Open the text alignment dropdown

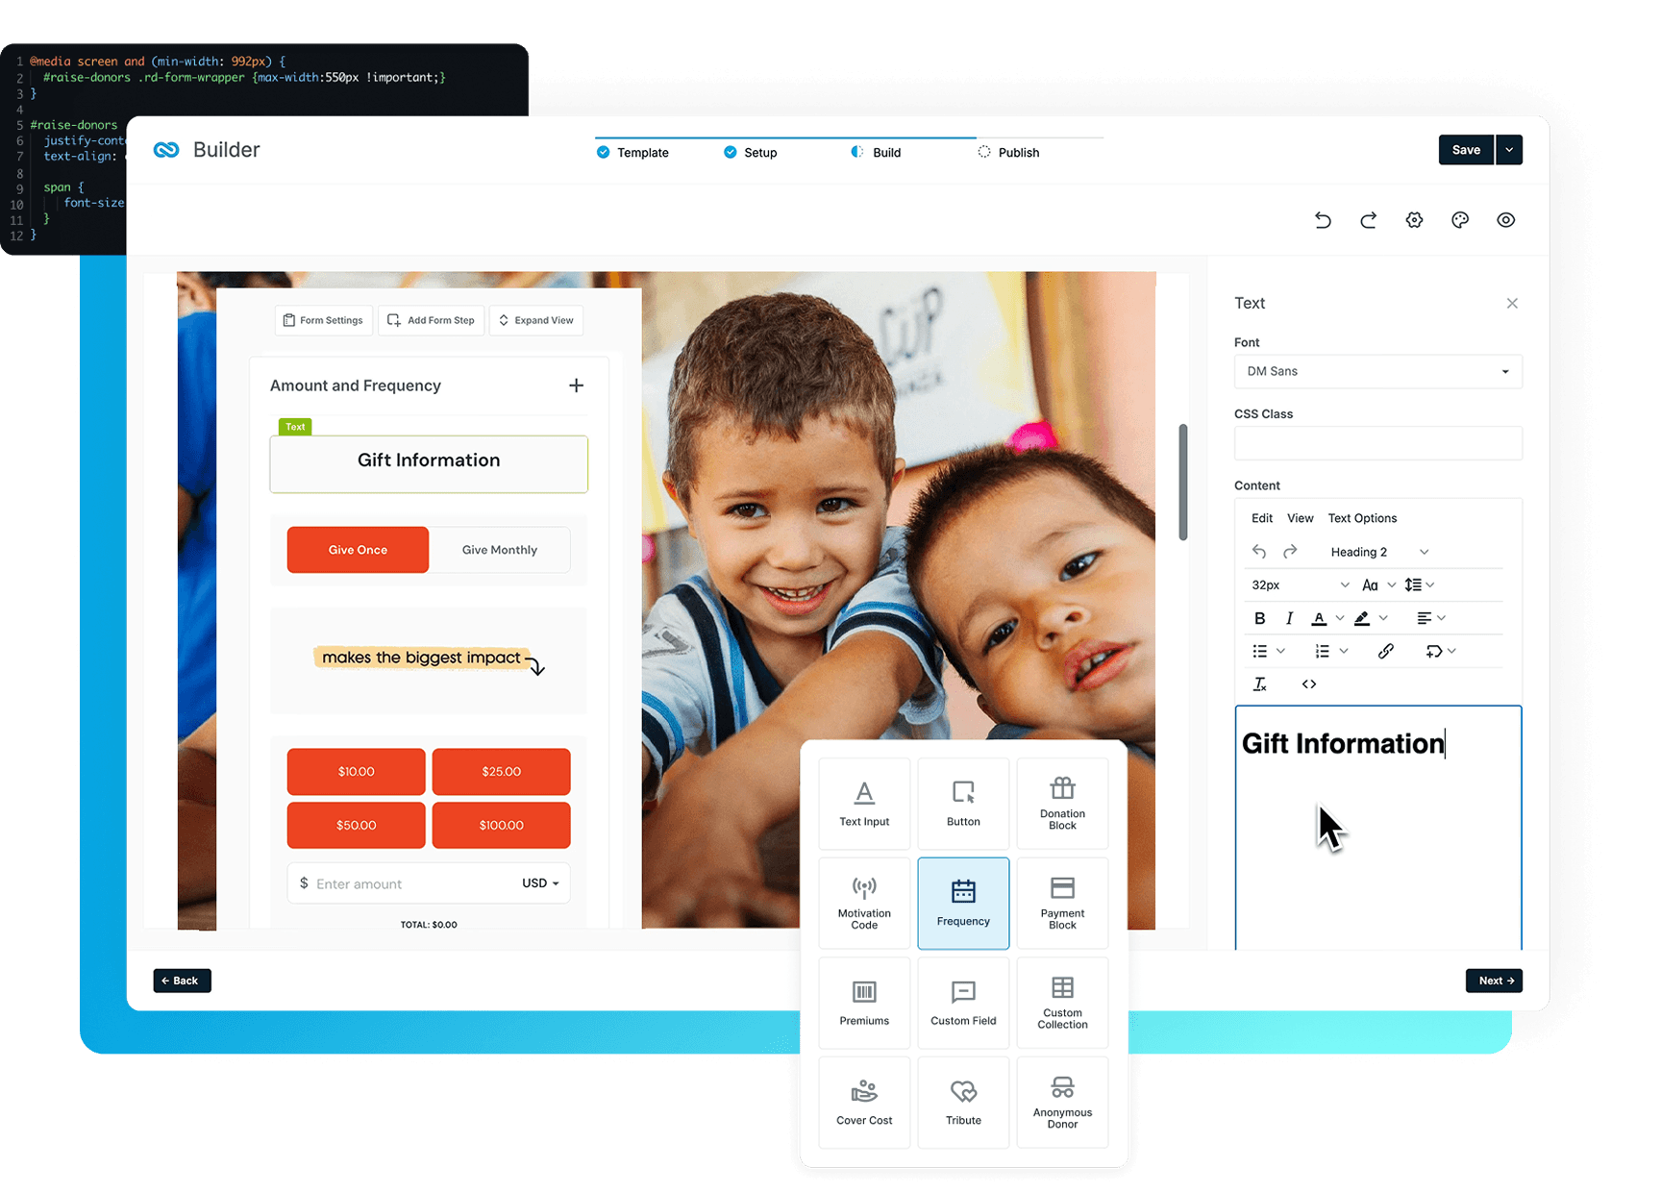[1431, 618]
